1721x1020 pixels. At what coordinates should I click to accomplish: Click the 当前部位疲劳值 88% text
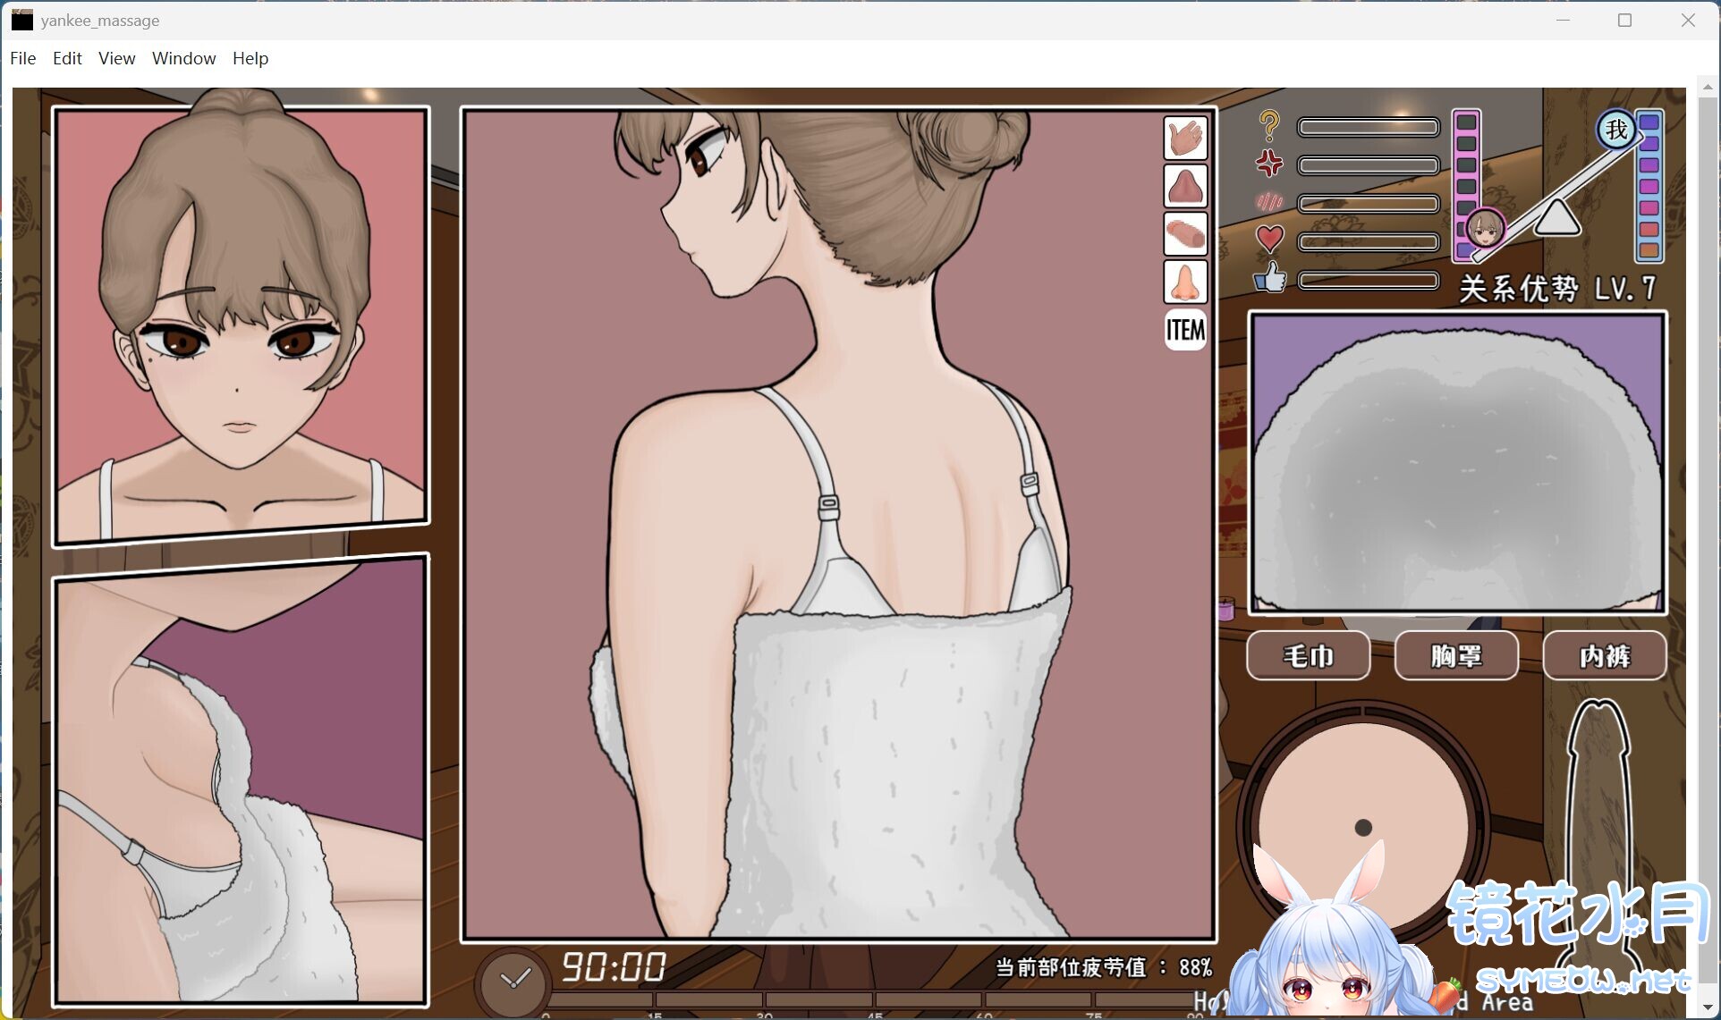(1104, 967)
